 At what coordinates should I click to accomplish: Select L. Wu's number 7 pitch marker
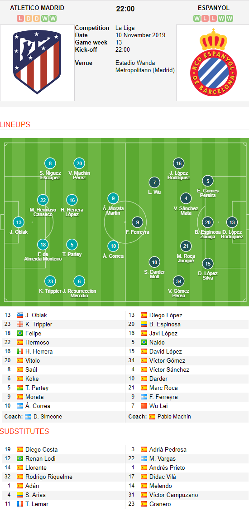[154, 182]
